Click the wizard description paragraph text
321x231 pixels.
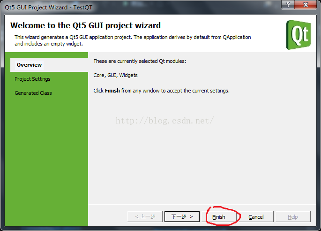133,40
